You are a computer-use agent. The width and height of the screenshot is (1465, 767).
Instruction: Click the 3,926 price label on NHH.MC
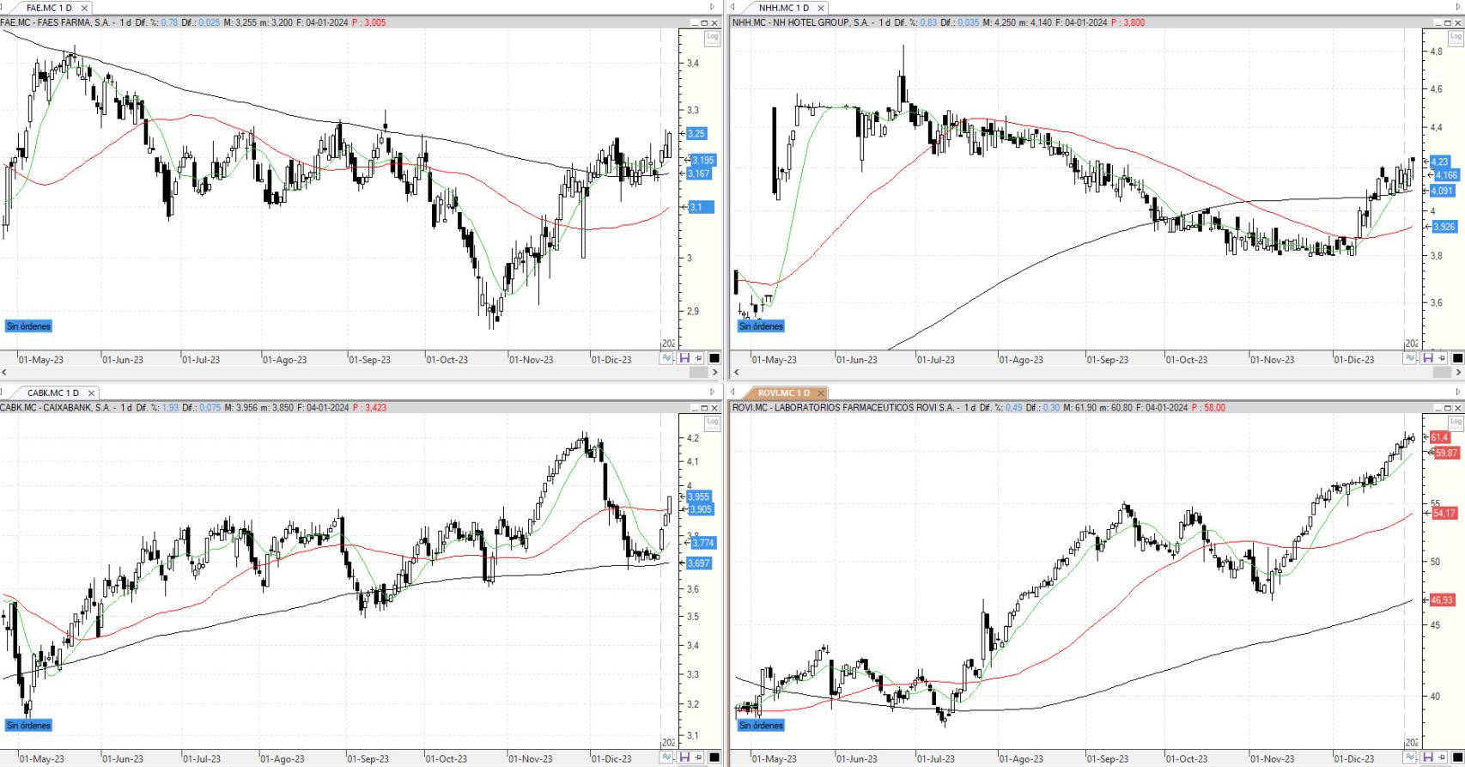pos(1444,227)
